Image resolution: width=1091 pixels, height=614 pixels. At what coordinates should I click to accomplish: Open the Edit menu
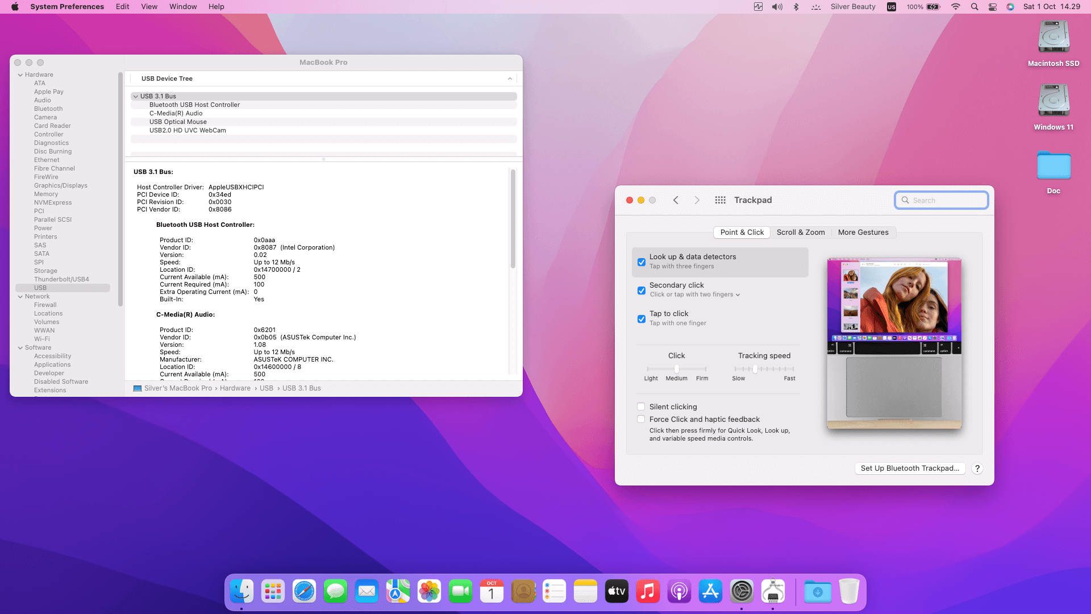[123, 7]
